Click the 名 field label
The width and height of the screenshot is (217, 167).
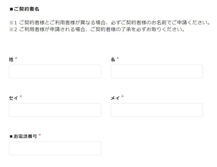[x=113, y=59]
